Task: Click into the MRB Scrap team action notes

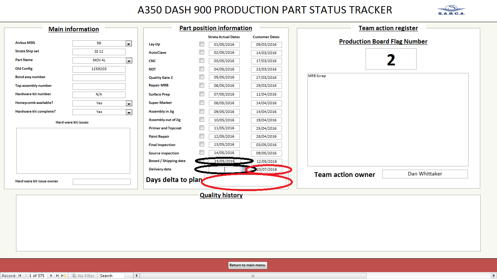Action: [388, 120]
